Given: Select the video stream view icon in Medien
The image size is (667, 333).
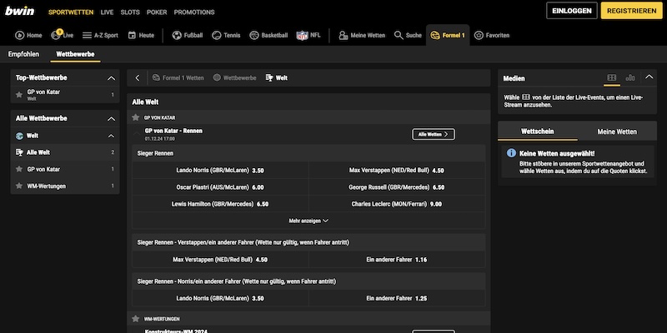Looking at the screenshot, I should [x=612, y=77].
